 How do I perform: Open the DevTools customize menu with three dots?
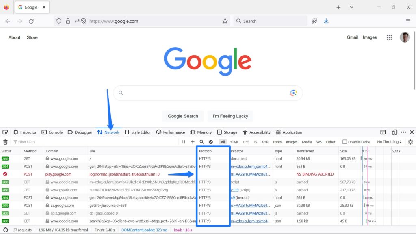point(404,132)
